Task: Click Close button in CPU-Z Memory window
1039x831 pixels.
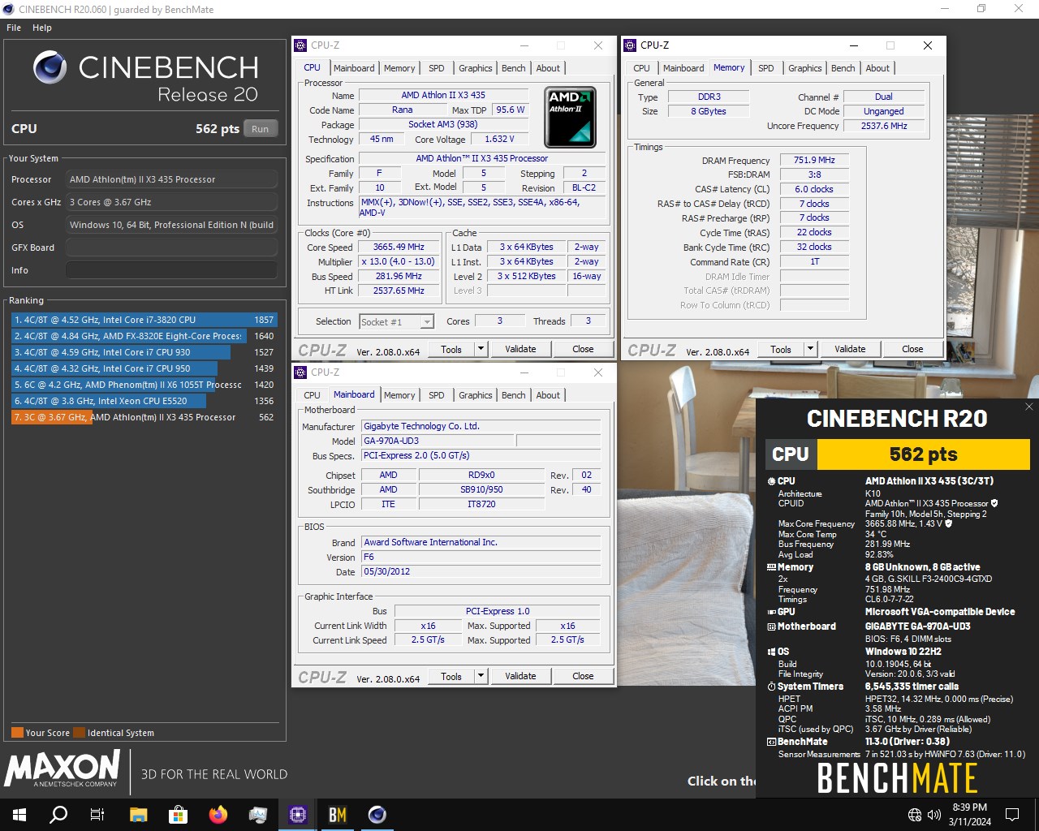Action: [x=912, y=349]
